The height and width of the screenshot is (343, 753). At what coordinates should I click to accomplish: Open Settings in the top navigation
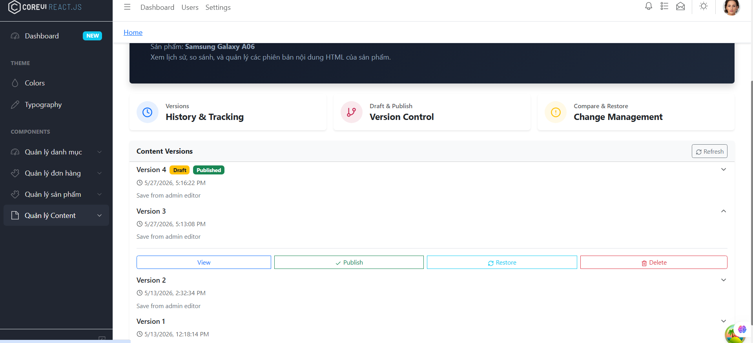(218, 7)
